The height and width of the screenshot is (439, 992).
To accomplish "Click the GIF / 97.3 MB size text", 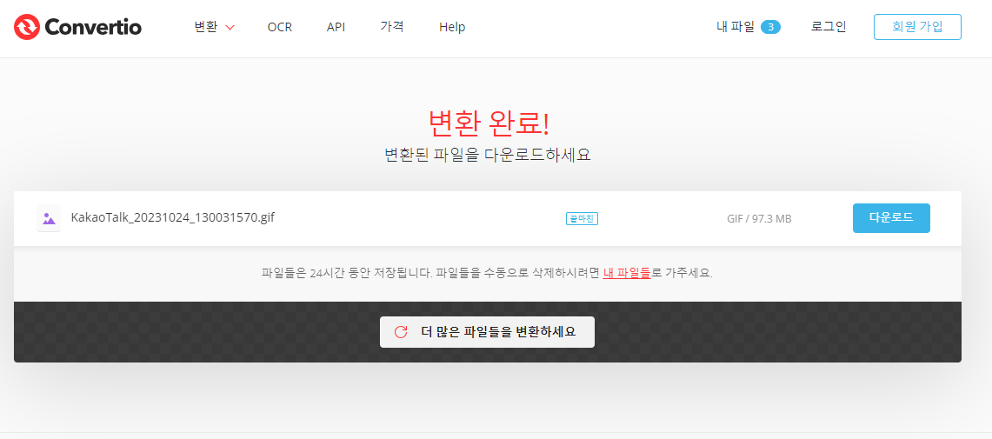I will tap(759, 219).
